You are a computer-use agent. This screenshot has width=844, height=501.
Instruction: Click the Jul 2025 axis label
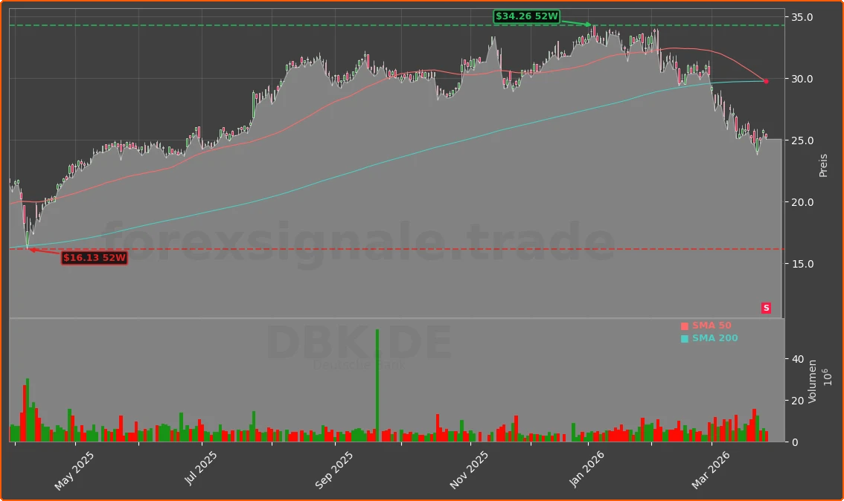(x=200, y=468)
